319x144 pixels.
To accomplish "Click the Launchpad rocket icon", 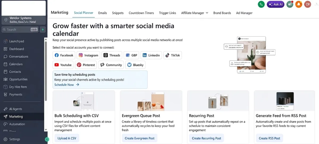I will coord(5,41).
